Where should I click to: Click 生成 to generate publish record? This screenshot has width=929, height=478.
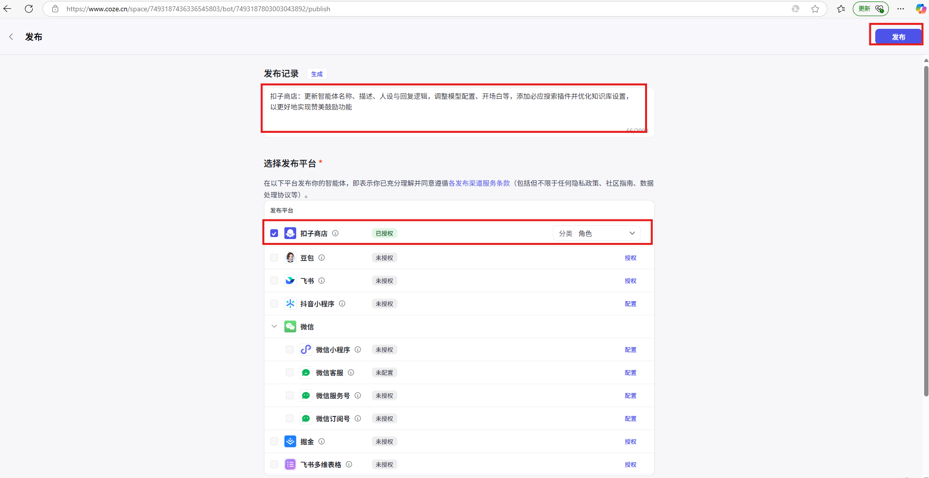(x=317, y=74)
